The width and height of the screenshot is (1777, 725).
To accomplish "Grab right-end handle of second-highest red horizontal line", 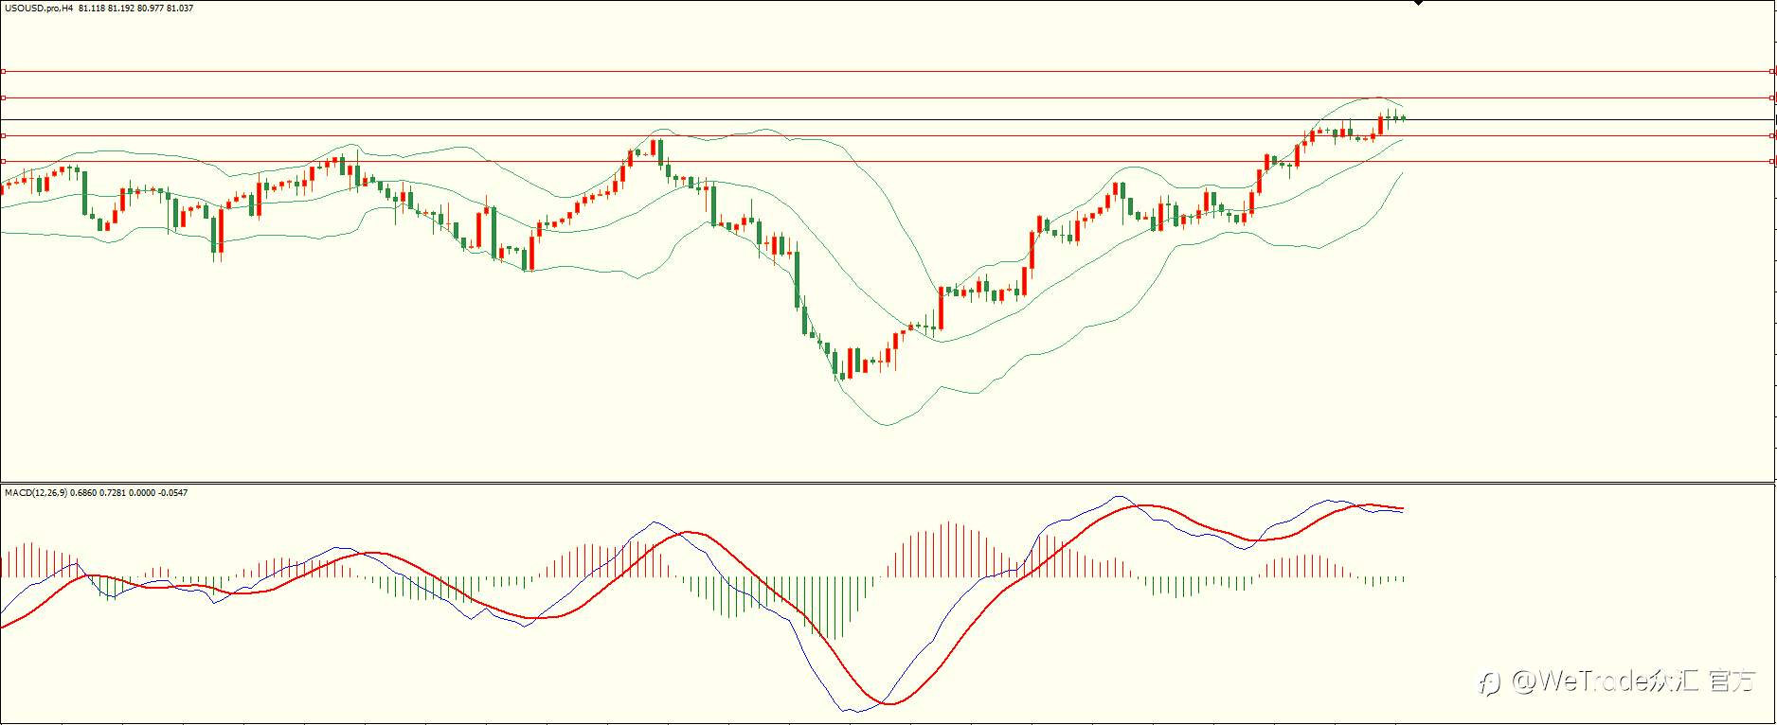I will (x=1772, y=97).
